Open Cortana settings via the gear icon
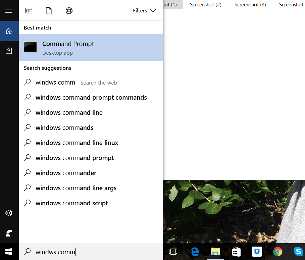 coord(9,213)
